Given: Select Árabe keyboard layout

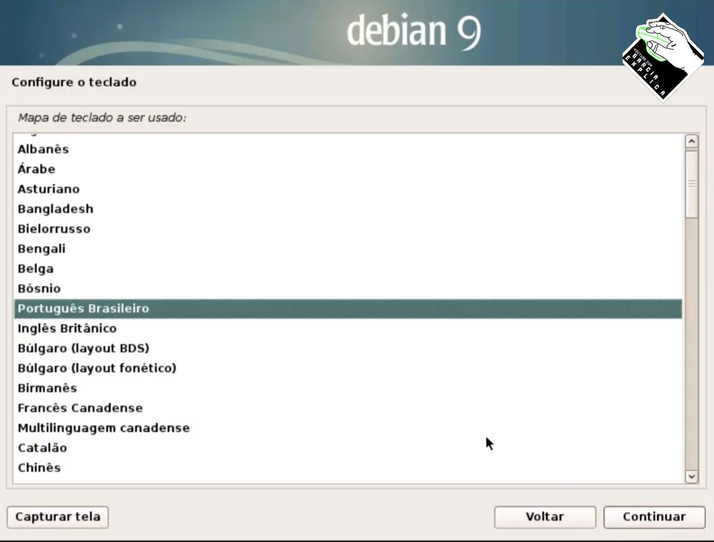Looking at the screenshot, I should [348, 169].
